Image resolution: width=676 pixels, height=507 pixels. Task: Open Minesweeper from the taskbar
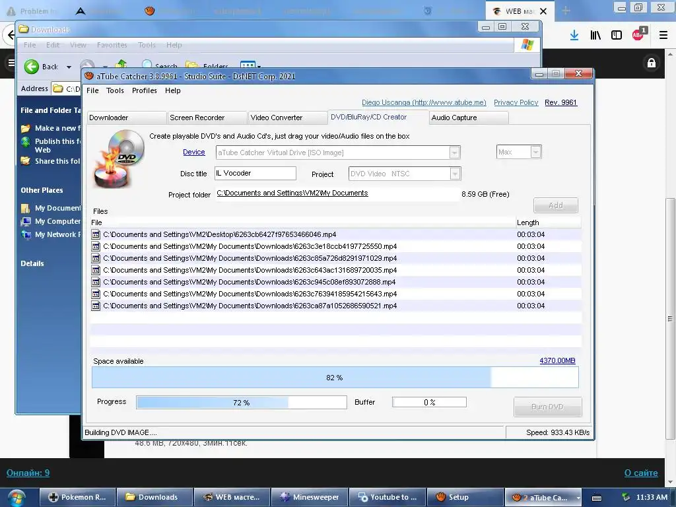(310, 498)
